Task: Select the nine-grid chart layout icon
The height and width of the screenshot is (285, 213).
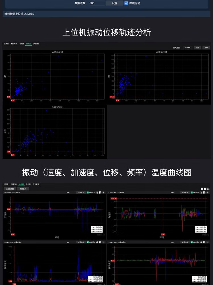Action: (208, 189)
